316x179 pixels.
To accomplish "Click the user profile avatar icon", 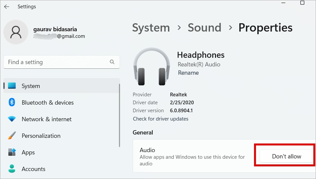I will click(x=16, y=32).
